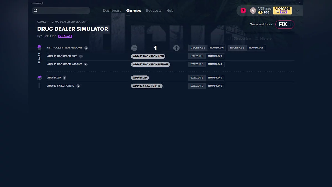Image resolution: width=332 pixels, height=187 pixels.
Task: Click the purple cube category icon
Action: coord(39,78)
